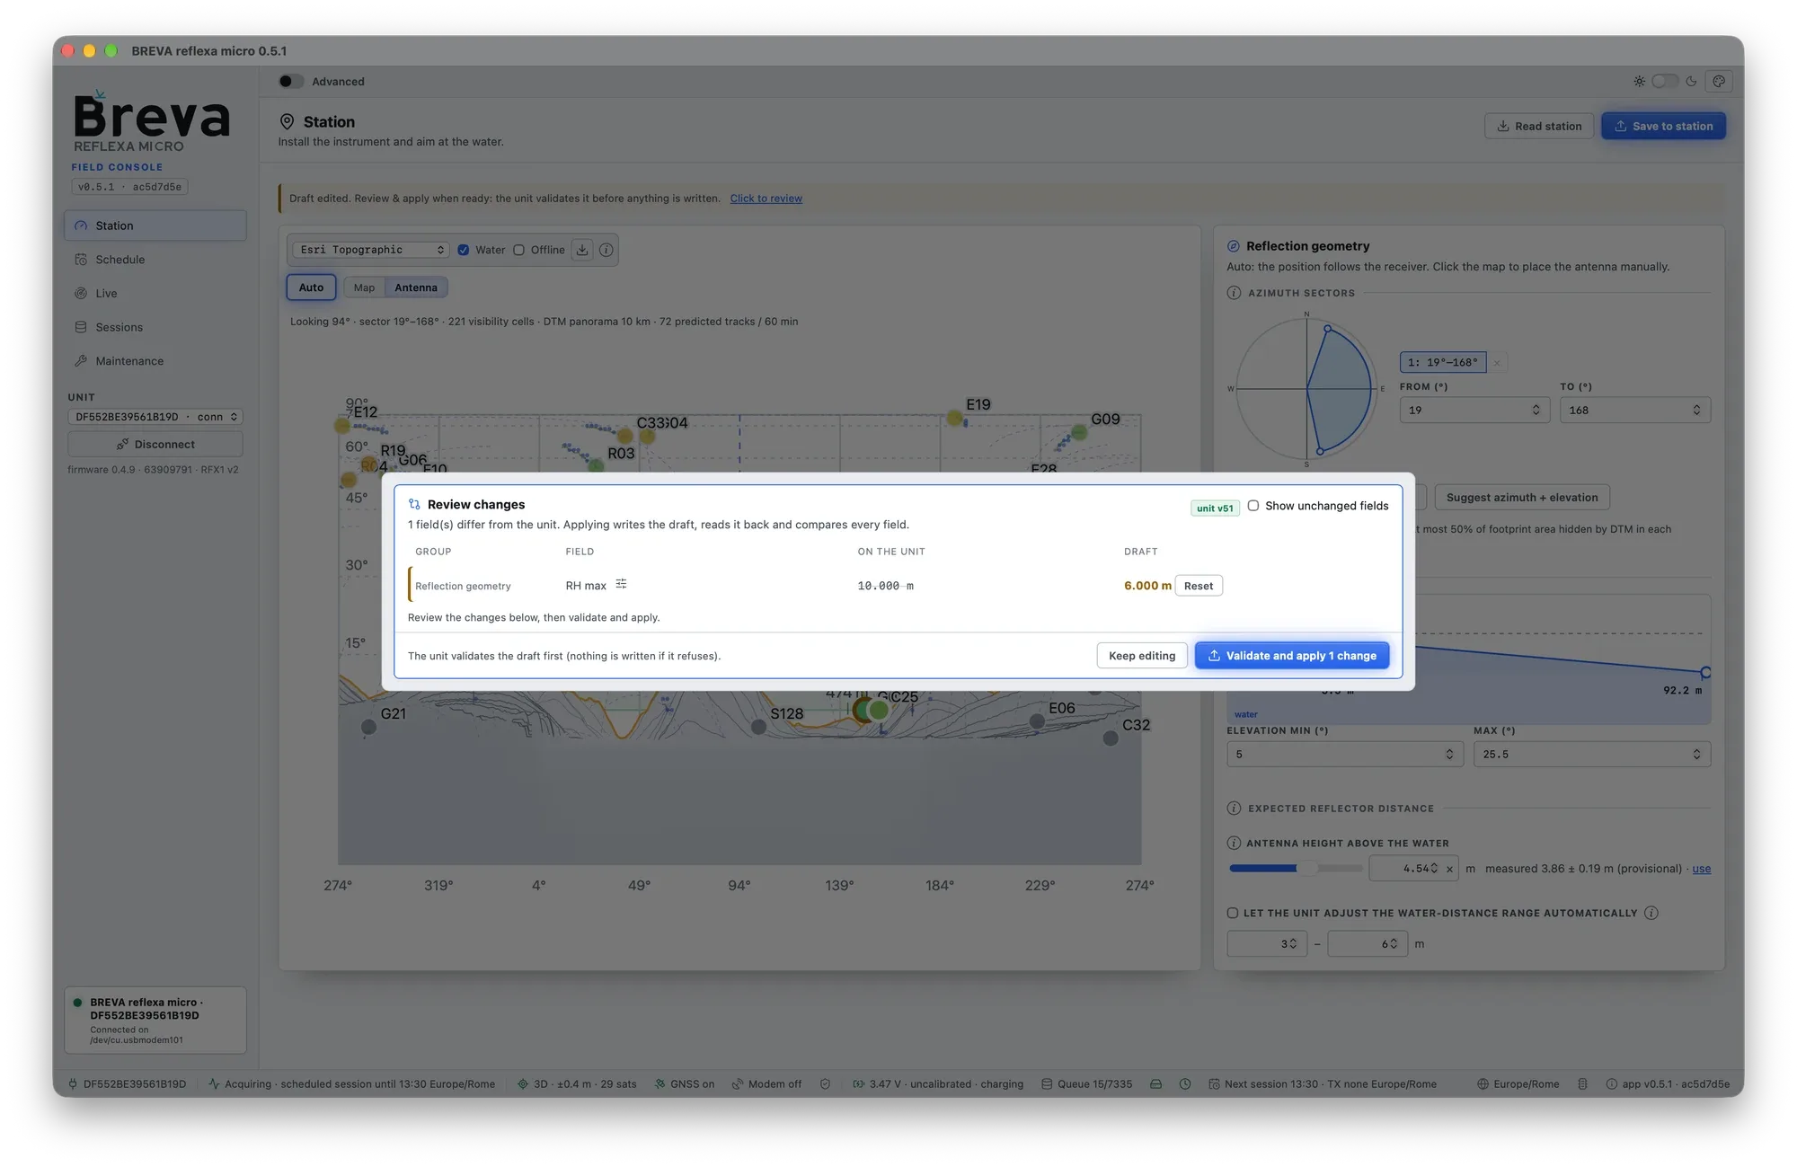The width and height of the screenshot is (1797, 1167).
Task: Enable the Offline checkbox
Action: (x=518, y=250)
